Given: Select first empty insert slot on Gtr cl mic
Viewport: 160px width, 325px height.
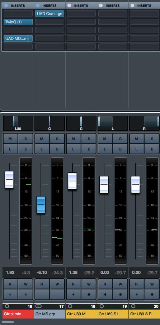Looking at the screenshot, I should 18,14.
